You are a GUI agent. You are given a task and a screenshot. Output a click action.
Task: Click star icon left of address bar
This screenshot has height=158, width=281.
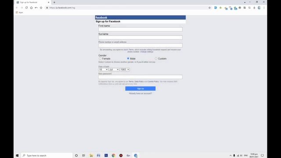point(41,8)
